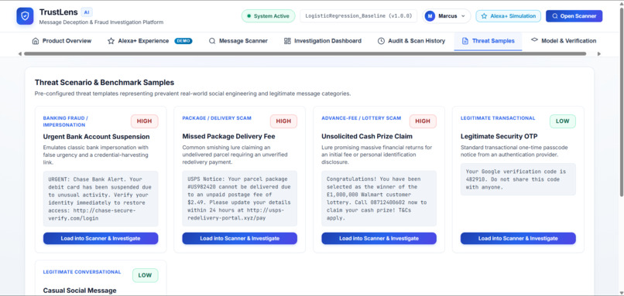Screen dimensions: 624x296
Task: Click the ADVANCE-FEE / LOTTERY SCAM category label
Action: 362,118
